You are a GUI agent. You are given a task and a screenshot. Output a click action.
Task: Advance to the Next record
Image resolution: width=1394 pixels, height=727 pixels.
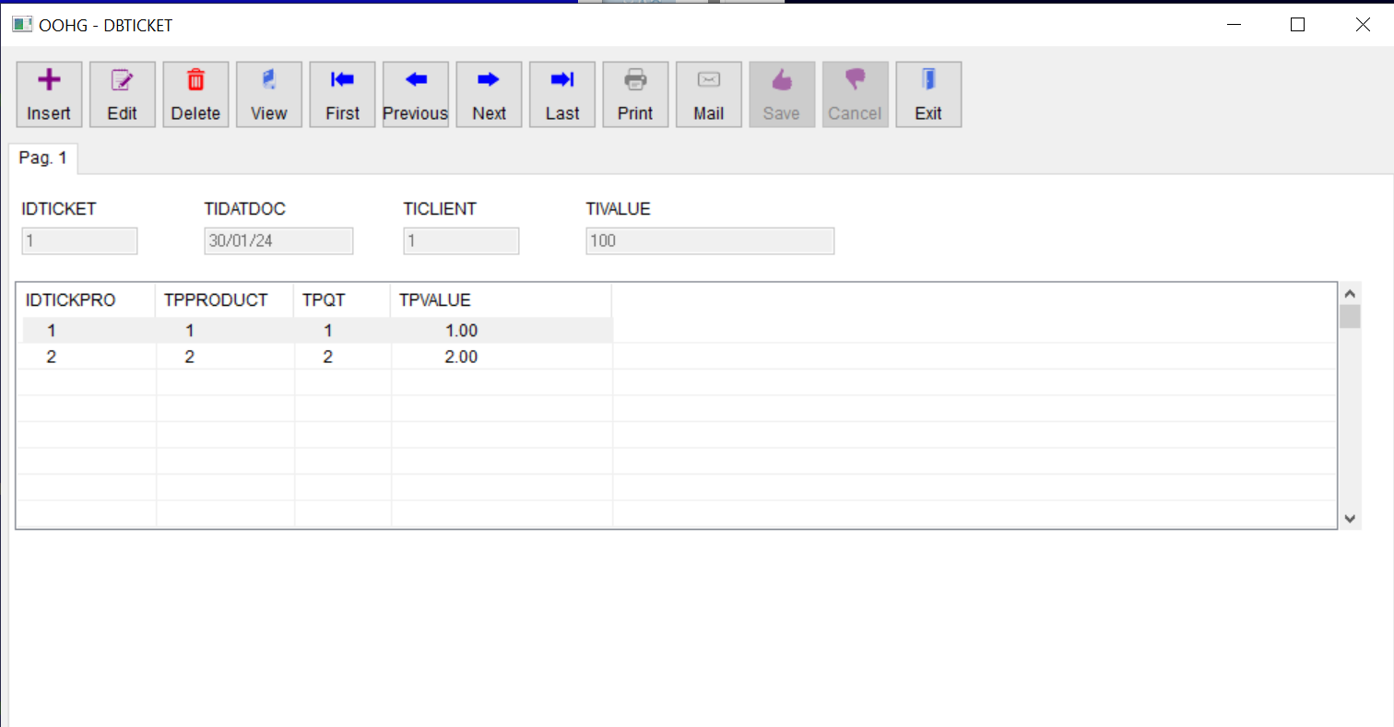click(x=489, y=94)
